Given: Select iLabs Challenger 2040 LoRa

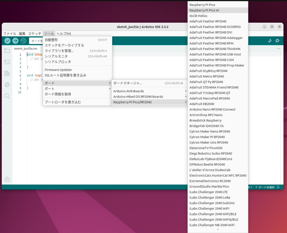Looking at the screenshot, I should 218,197.
